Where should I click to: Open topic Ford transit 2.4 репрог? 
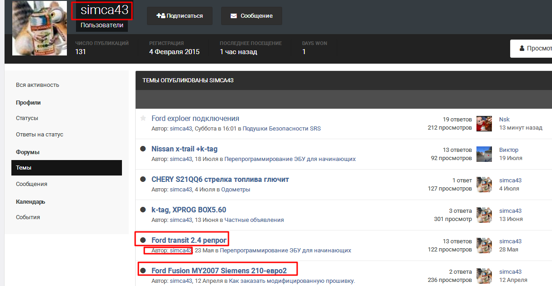[x=189, y=240]
